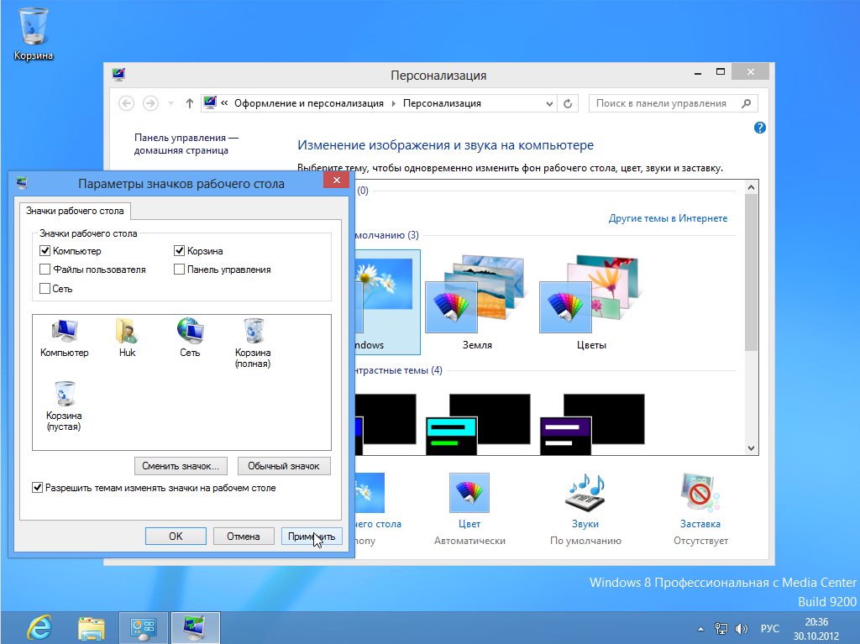Toggle the Компьютер checkbox
Viewport: 860px width, 644px height.
point(45,251)
